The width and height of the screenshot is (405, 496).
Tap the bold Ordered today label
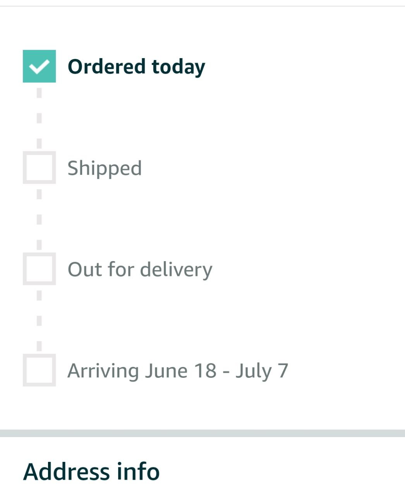click(136, 67)
